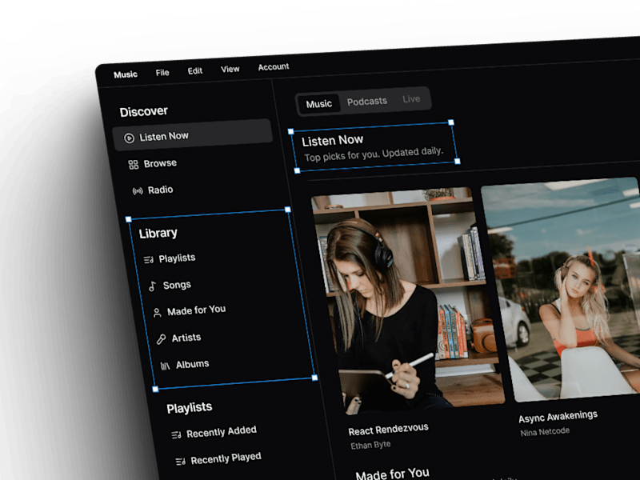Screen dimensions: 640x480
Task: Click the Playlists list-music icon under Library
Action: pyautogui.click(x=149, y=259)
